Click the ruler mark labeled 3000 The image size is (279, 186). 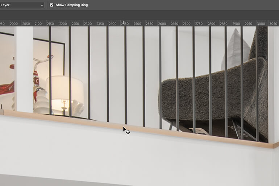coord(261,24)
